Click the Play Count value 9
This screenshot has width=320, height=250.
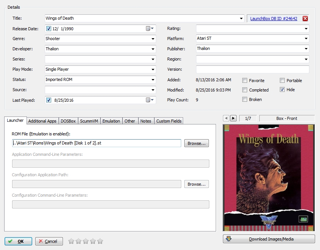tap(197, 100)
